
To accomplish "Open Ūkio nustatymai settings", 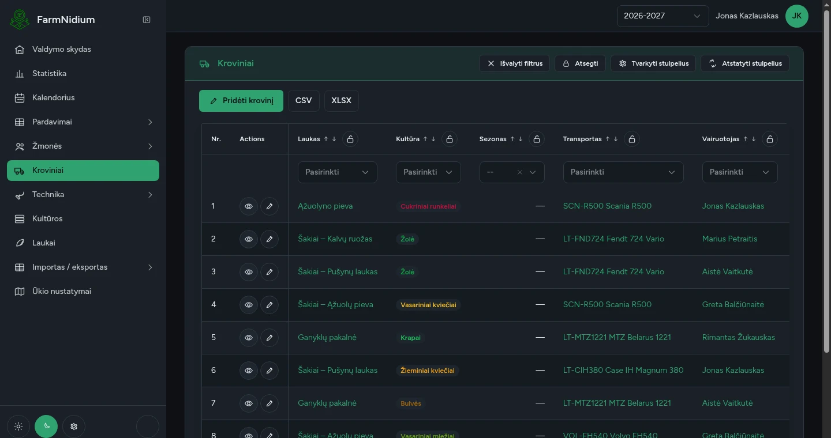I will coord(83,292).
